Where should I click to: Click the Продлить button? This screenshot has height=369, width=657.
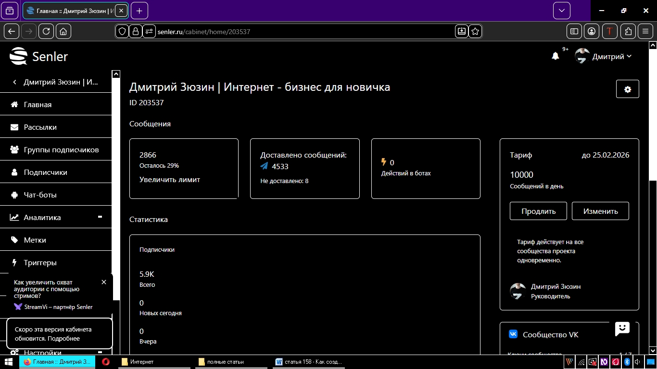tap(538, 210)
